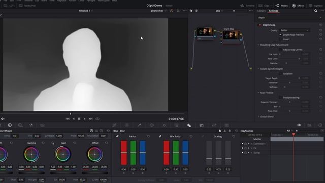Open the Media Pool

(27, 6)
